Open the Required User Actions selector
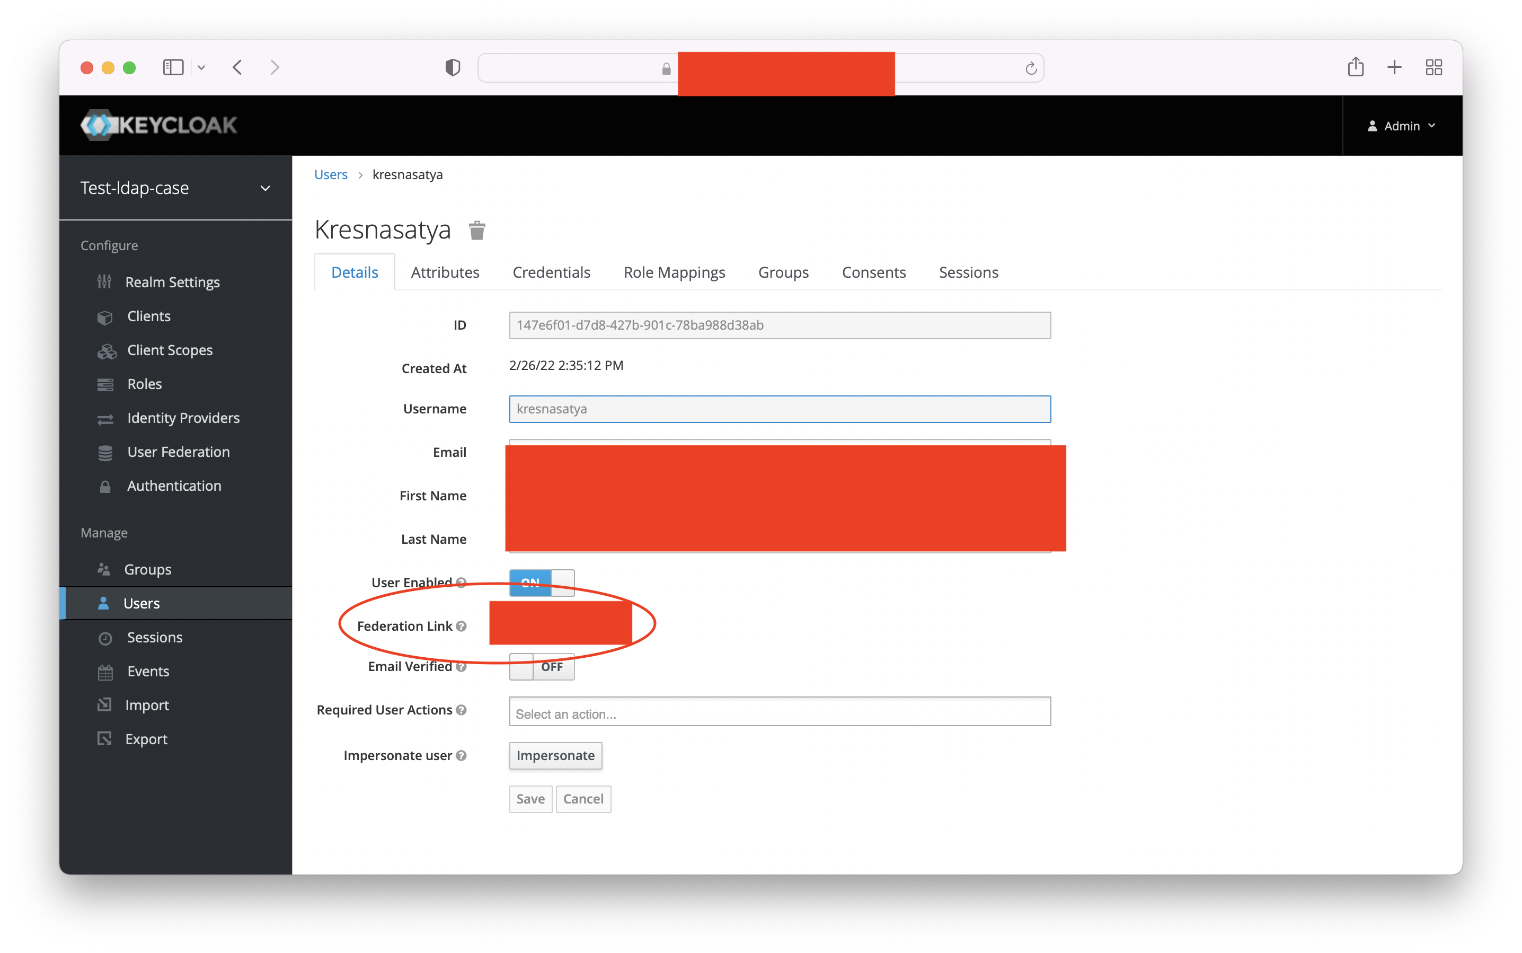This screenshot has width=1522, height=953. (x=779, y=713)
